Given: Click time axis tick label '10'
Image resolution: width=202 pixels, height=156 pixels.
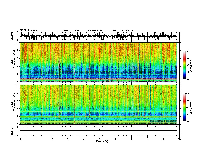Looking at the screenshot, I should (179, 139).
